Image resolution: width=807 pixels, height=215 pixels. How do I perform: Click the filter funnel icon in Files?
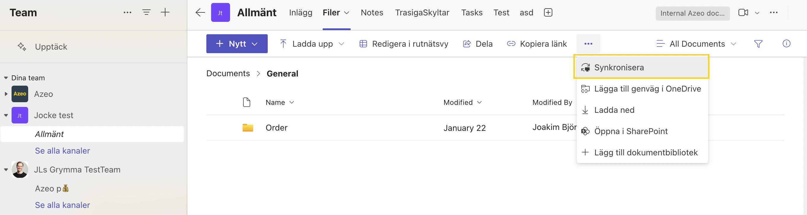click(x=758, y=44)
